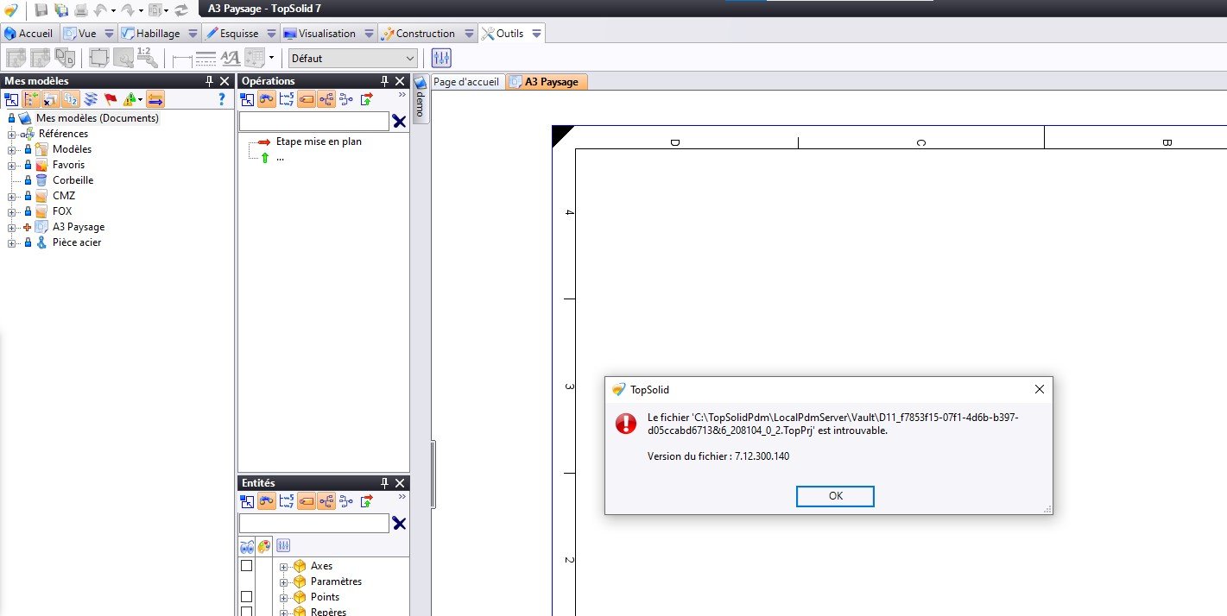Close the TopSolid error dialog with X
1227x616 pixels.
(1040, 389)
